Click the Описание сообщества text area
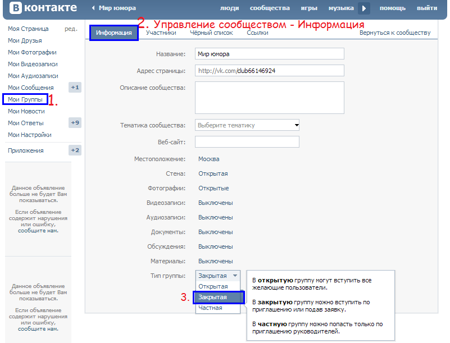Viewport: 450px width, 343px height. [x=270, y=98]
